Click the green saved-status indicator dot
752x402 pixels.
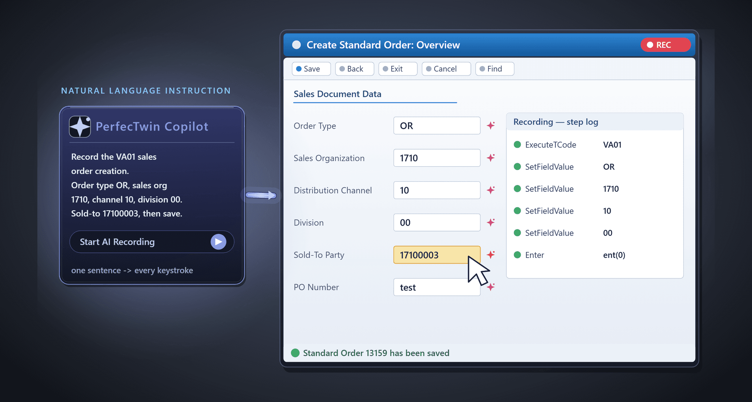pyautogui.click(x=295, y=353)
